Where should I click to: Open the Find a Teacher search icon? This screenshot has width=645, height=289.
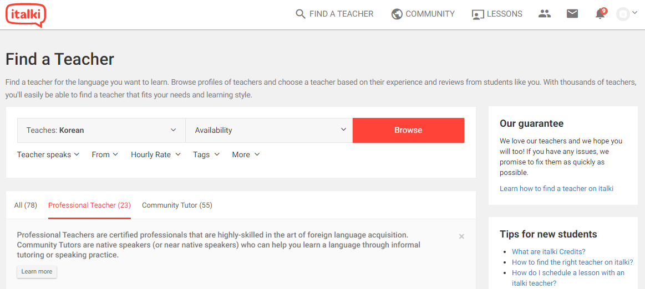pyautogui.click(x=301, y=14)
